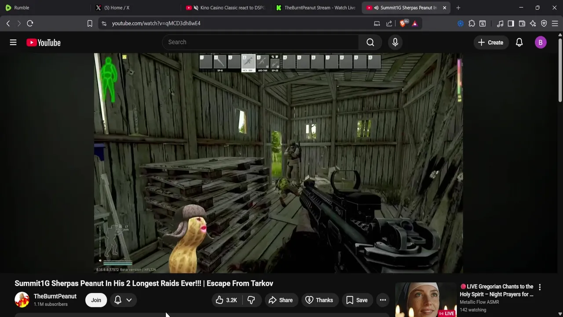This screenshot has height=317, width=563.
Task: Click the video title text
Action: 144,284
